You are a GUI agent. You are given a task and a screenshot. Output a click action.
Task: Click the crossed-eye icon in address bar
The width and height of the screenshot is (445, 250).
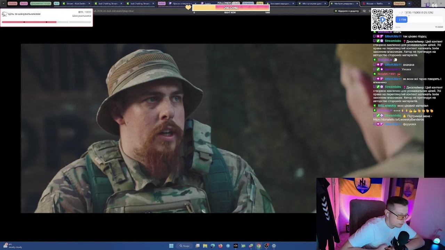[x=364, y=11]
